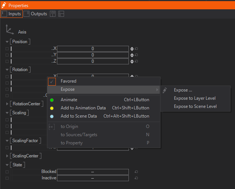
Task: Toggle the checkbox beside the Inactive property
Action: 7,178
